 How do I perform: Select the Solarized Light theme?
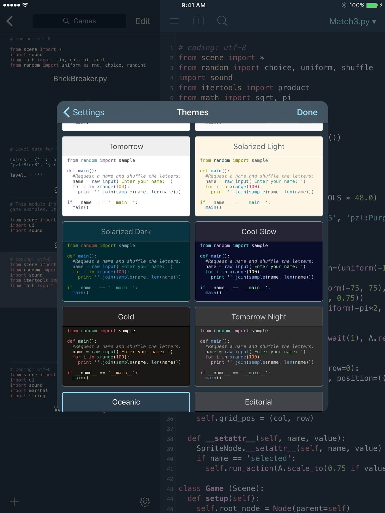(259, 176)
